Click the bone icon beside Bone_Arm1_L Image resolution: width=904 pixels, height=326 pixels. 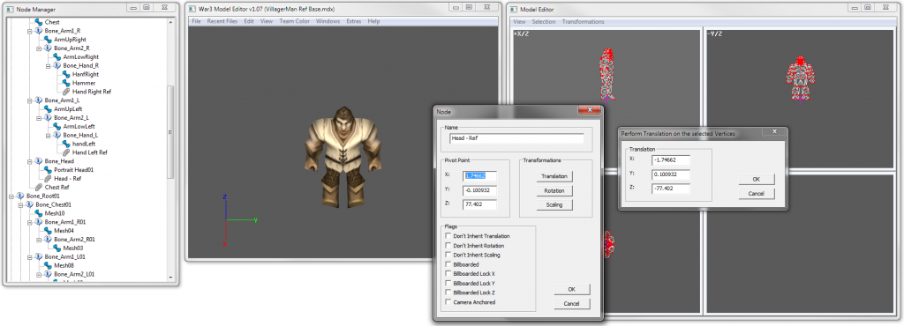point(39,100)
